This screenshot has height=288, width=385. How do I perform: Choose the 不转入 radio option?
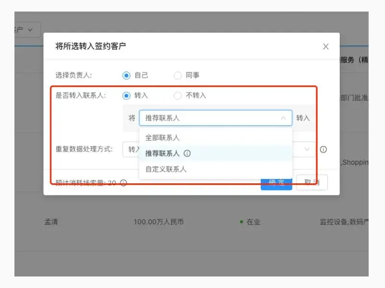(178, 96)
